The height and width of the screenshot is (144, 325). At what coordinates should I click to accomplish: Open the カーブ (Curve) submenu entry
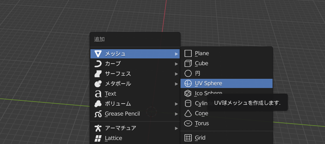coord(135,64)
